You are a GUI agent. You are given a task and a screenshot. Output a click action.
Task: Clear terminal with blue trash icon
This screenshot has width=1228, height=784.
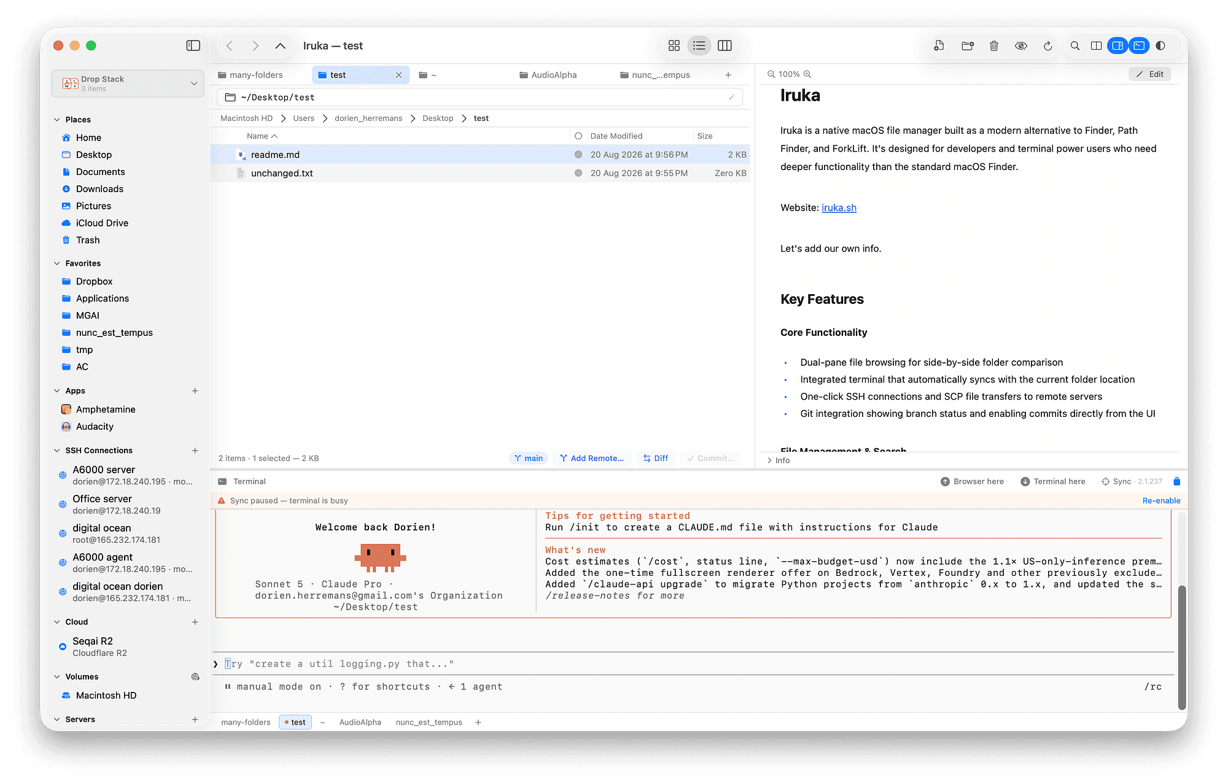pos(1176,482)
